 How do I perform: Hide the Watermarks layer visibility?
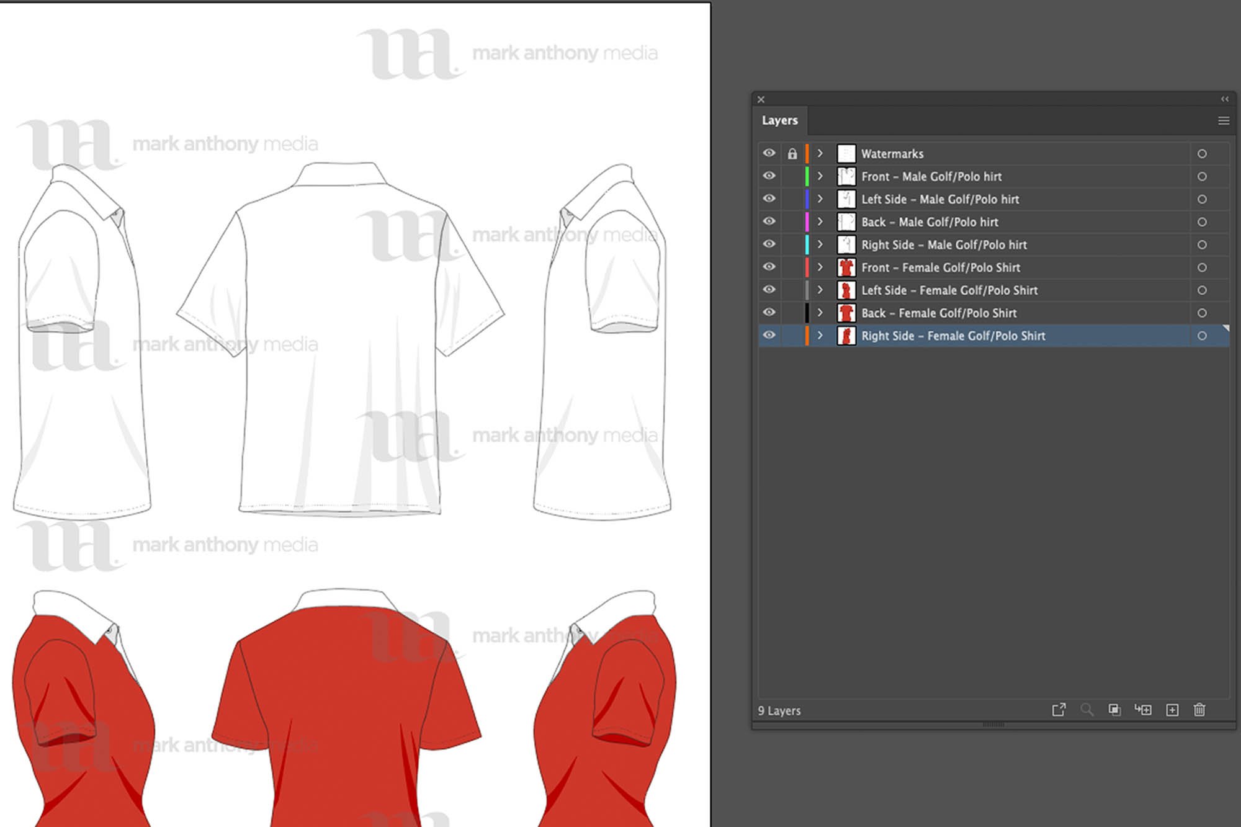tap(769, 153)
